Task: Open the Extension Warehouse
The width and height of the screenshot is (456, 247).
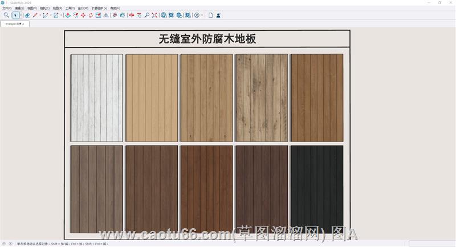Action: coord(172,15)
